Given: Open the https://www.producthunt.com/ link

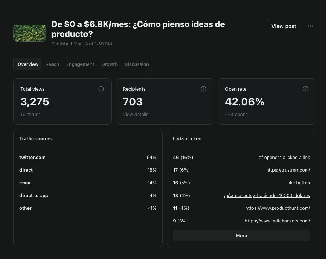Looking at the screenshot, I should (277, 208).
